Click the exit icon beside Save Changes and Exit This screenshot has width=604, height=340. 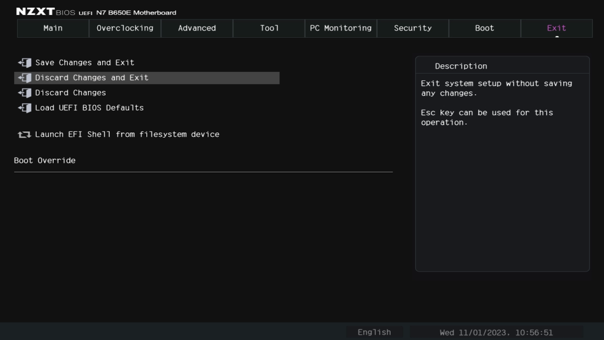point(25,63)
